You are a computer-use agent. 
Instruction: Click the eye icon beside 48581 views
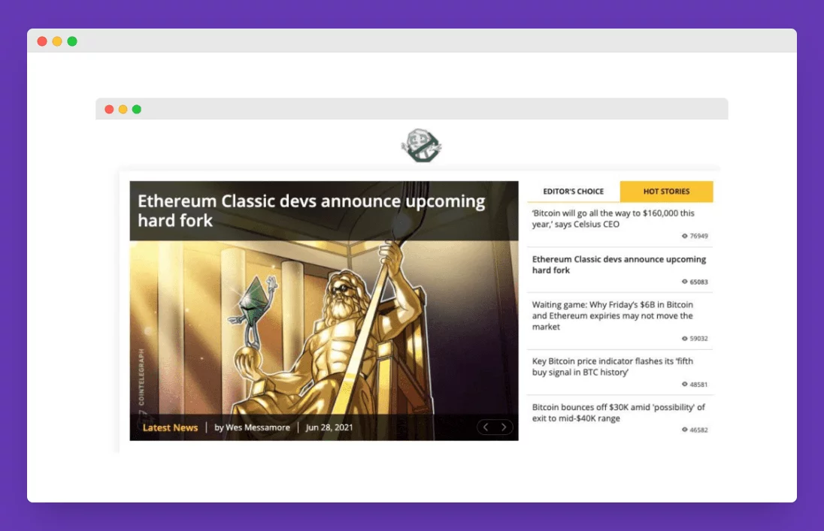[684, 384]
